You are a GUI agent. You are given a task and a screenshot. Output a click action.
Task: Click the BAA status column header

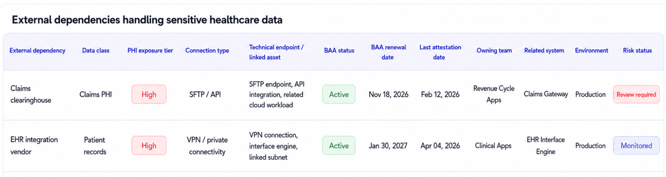(x=339, y=50)
